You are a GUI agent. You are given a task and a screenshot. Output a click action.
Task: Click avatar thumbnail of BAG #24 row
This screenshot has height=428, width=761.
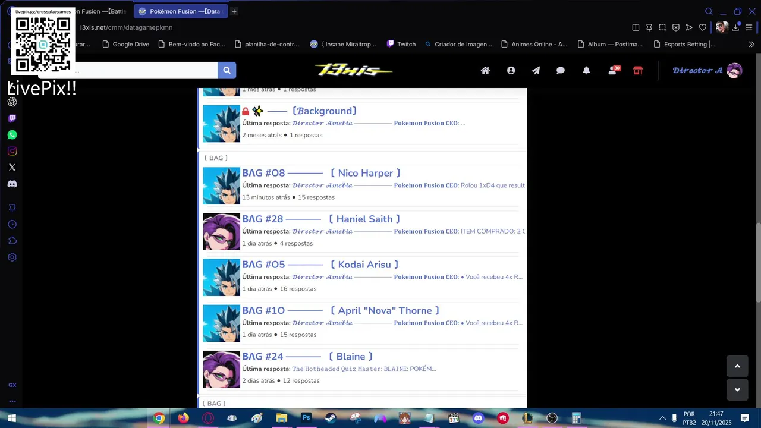click(221, 369)
